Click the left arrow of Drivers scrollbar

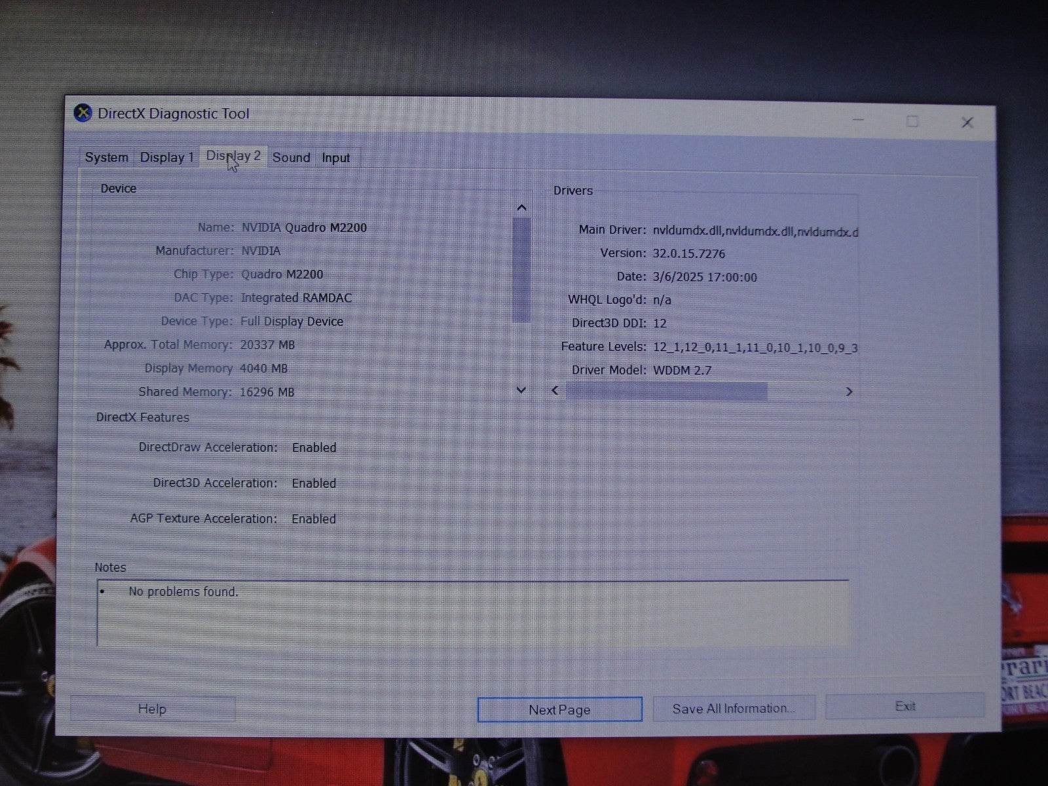tap(554, 390)
